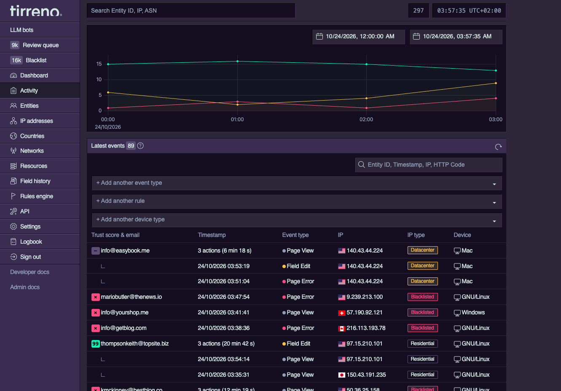This screenshot has height=391, width=561.
Task: Click the Countries globe icon
Action: (x=13, y=136)
